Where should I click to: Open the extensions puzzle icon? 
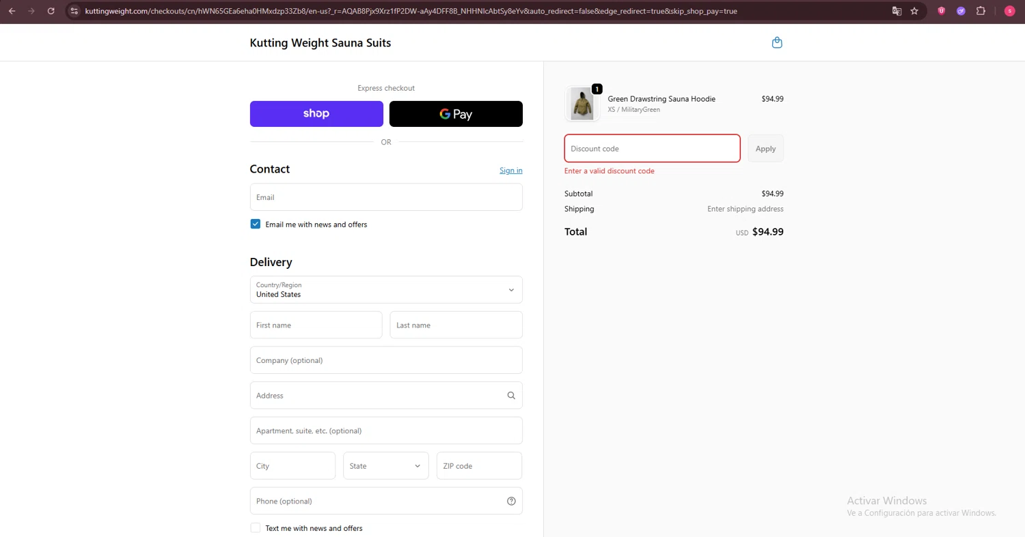pyautogui.click(x=981, y=11)
